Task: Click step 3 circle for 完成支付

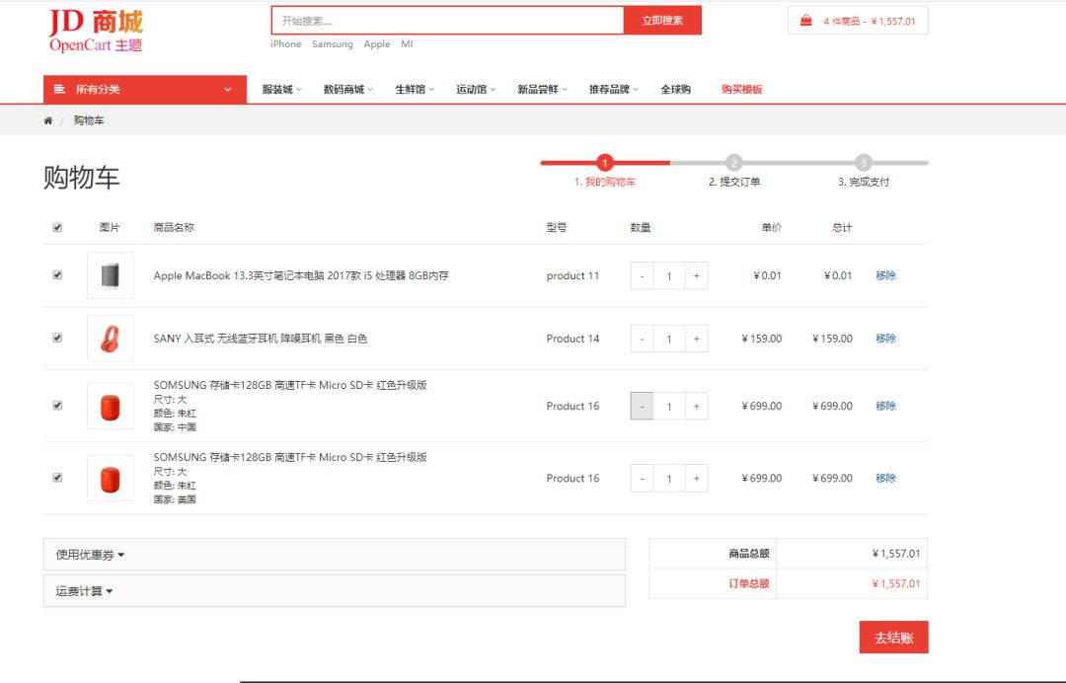Action: point(864,163)
